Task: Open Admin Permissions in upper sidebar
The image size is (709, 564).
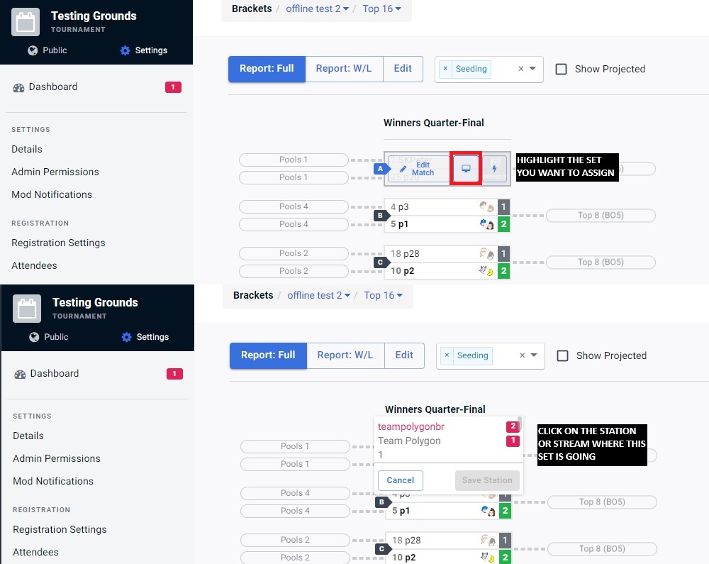Action: tap(55, 172)
